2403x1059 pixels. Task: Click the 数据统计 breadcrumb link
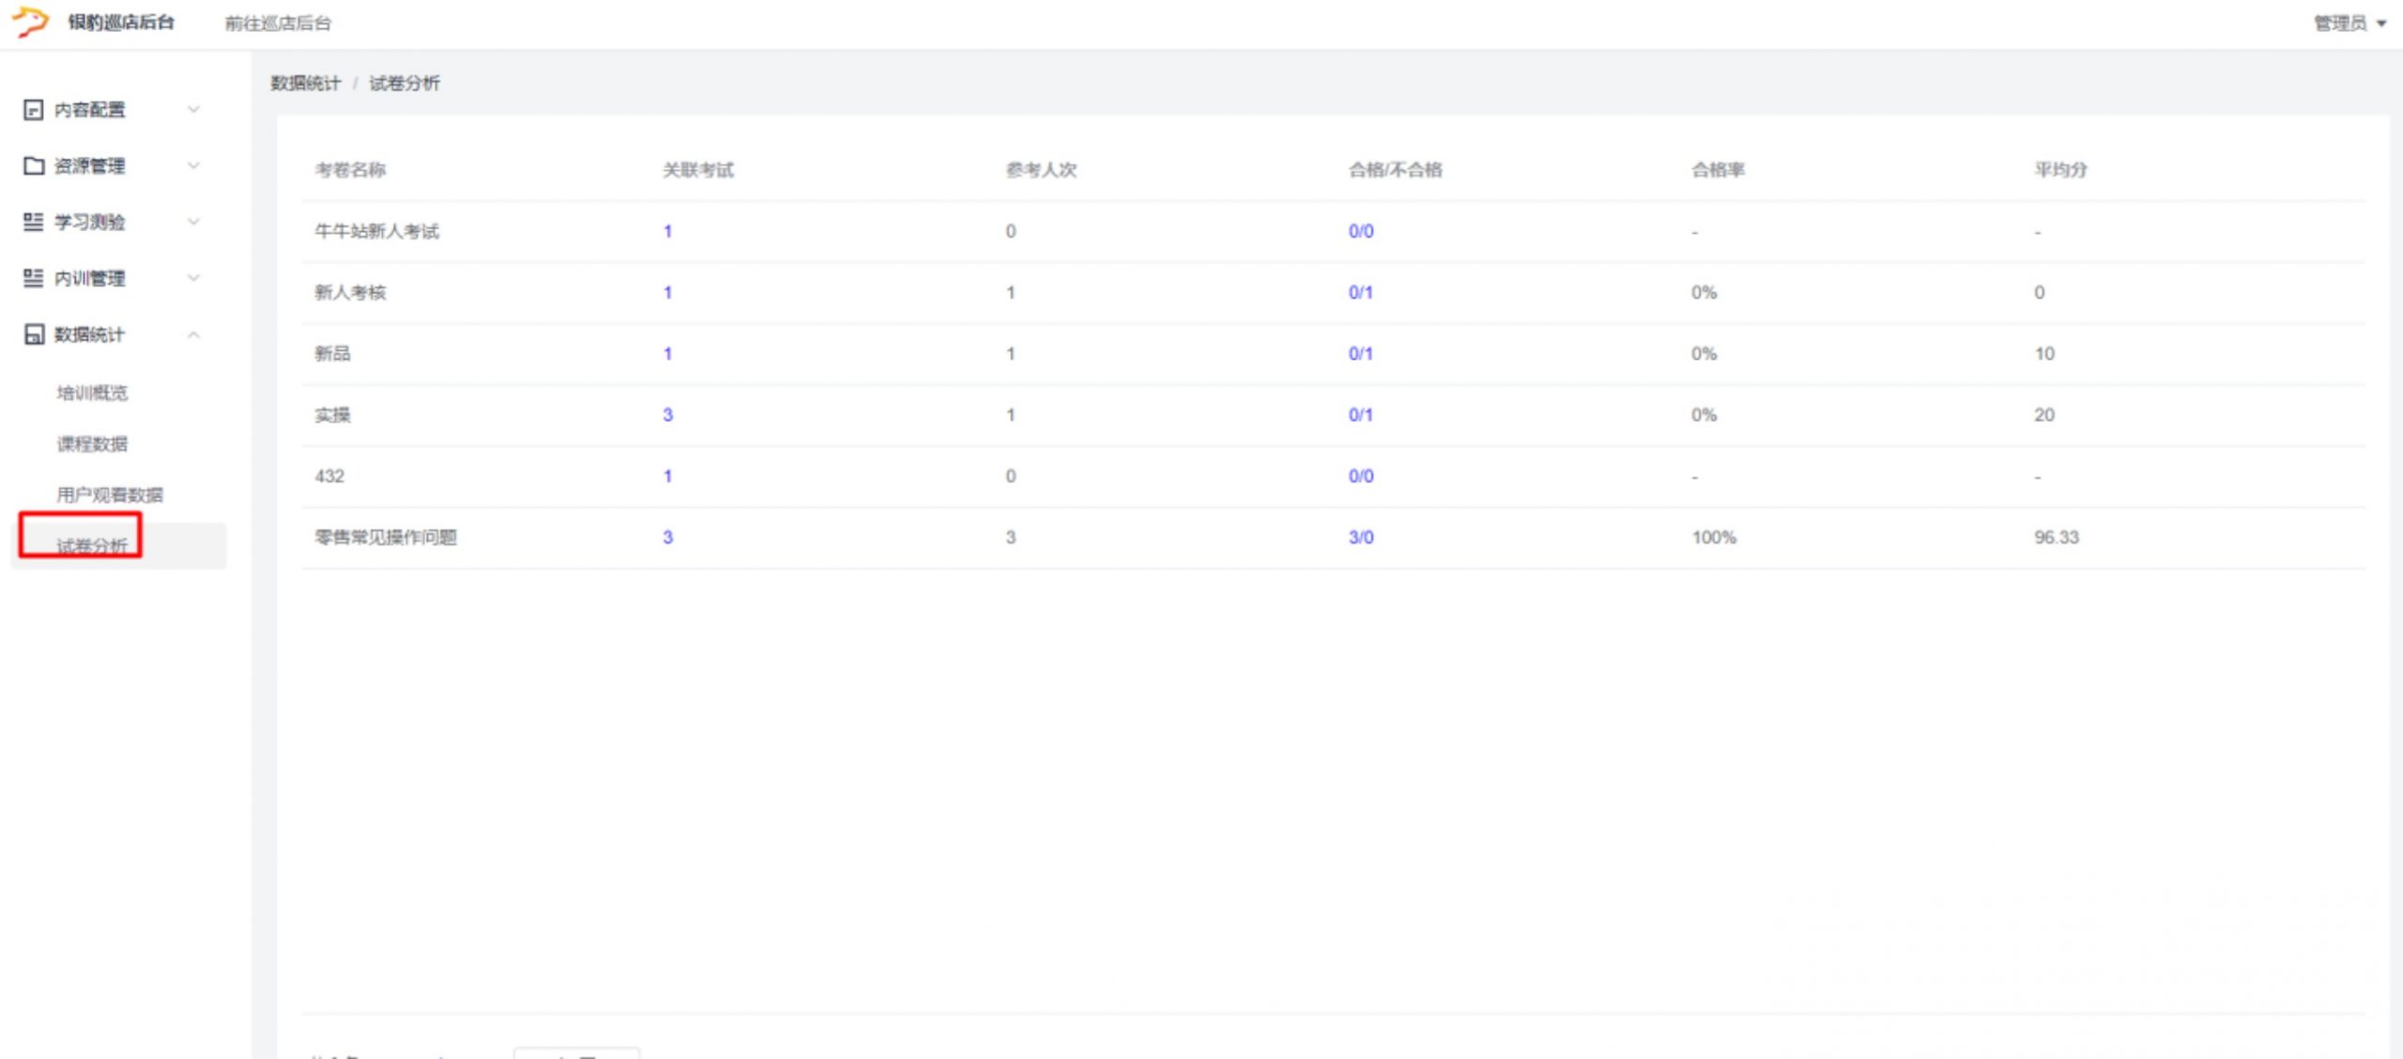pos(305,84)
